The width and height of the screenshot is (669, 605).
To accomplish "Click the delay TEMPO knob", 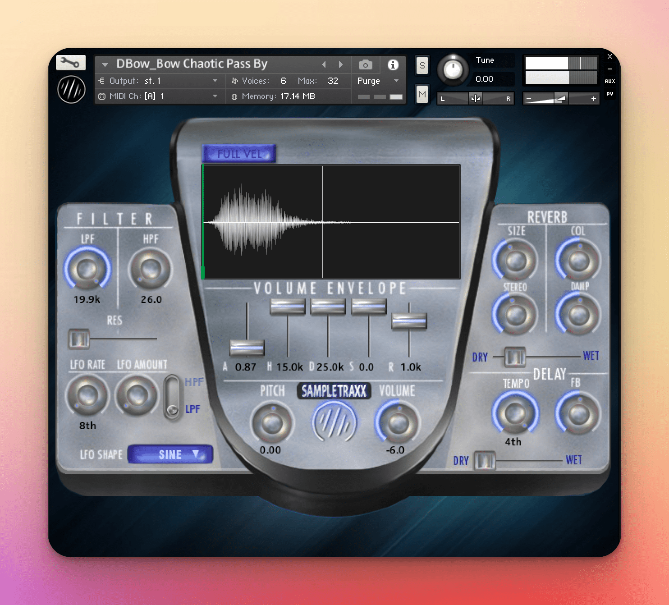I will click(x=515, y=413).
